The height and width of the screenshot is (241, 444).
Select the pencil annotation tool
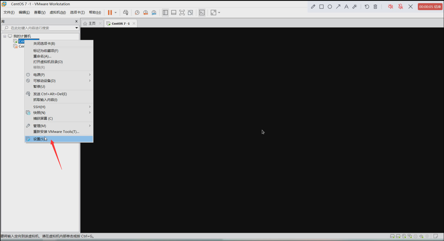tap(313, 7)
